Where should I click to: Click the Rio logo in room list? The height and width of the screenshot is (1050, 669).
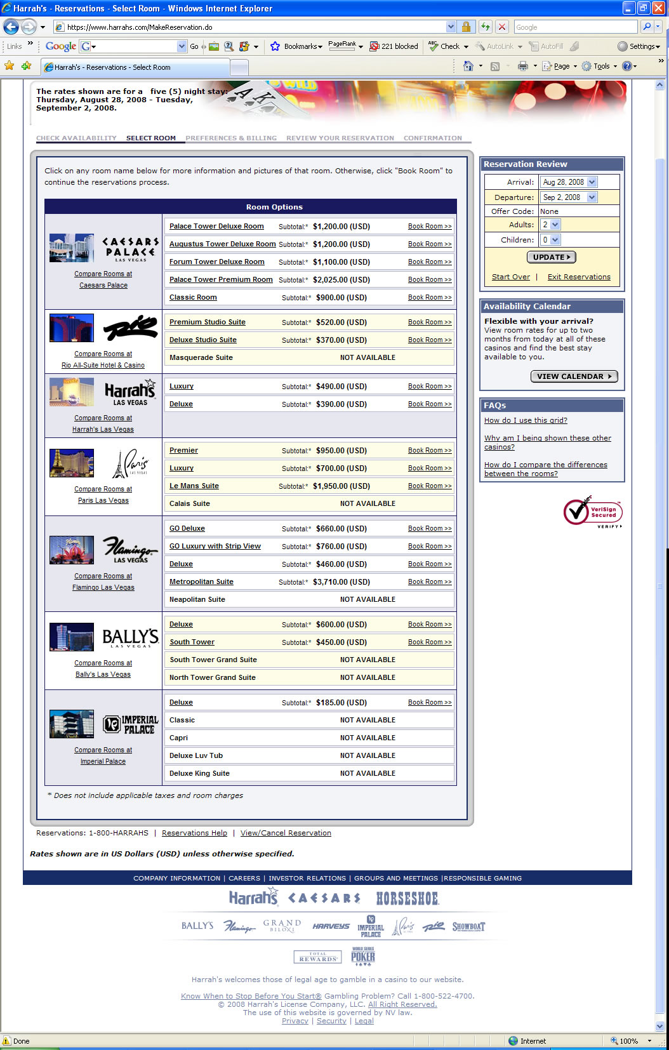[x=130, y=328]
